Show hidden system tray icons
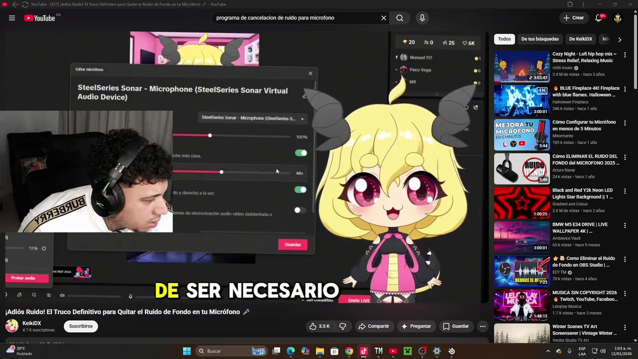Screen dimensions: 638x359 pyautogui.click(x=548, y=351)
